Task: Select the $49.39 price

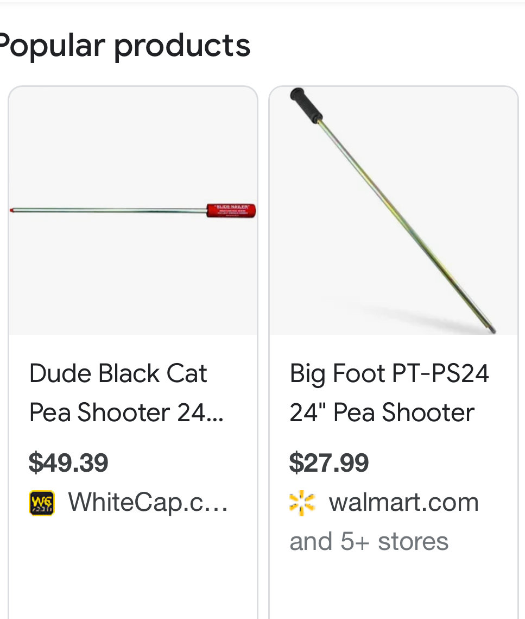Action: point(68,462)
